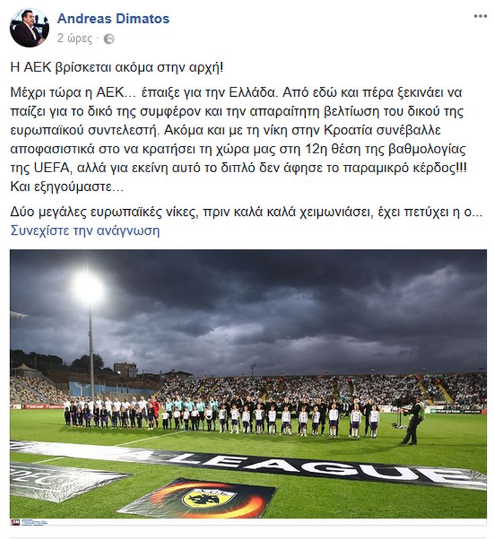Open Andreas Dimatos round profile picture
The width and height of the screenshot is (494, 540).
pyautogui.click(x=30, y=28)
